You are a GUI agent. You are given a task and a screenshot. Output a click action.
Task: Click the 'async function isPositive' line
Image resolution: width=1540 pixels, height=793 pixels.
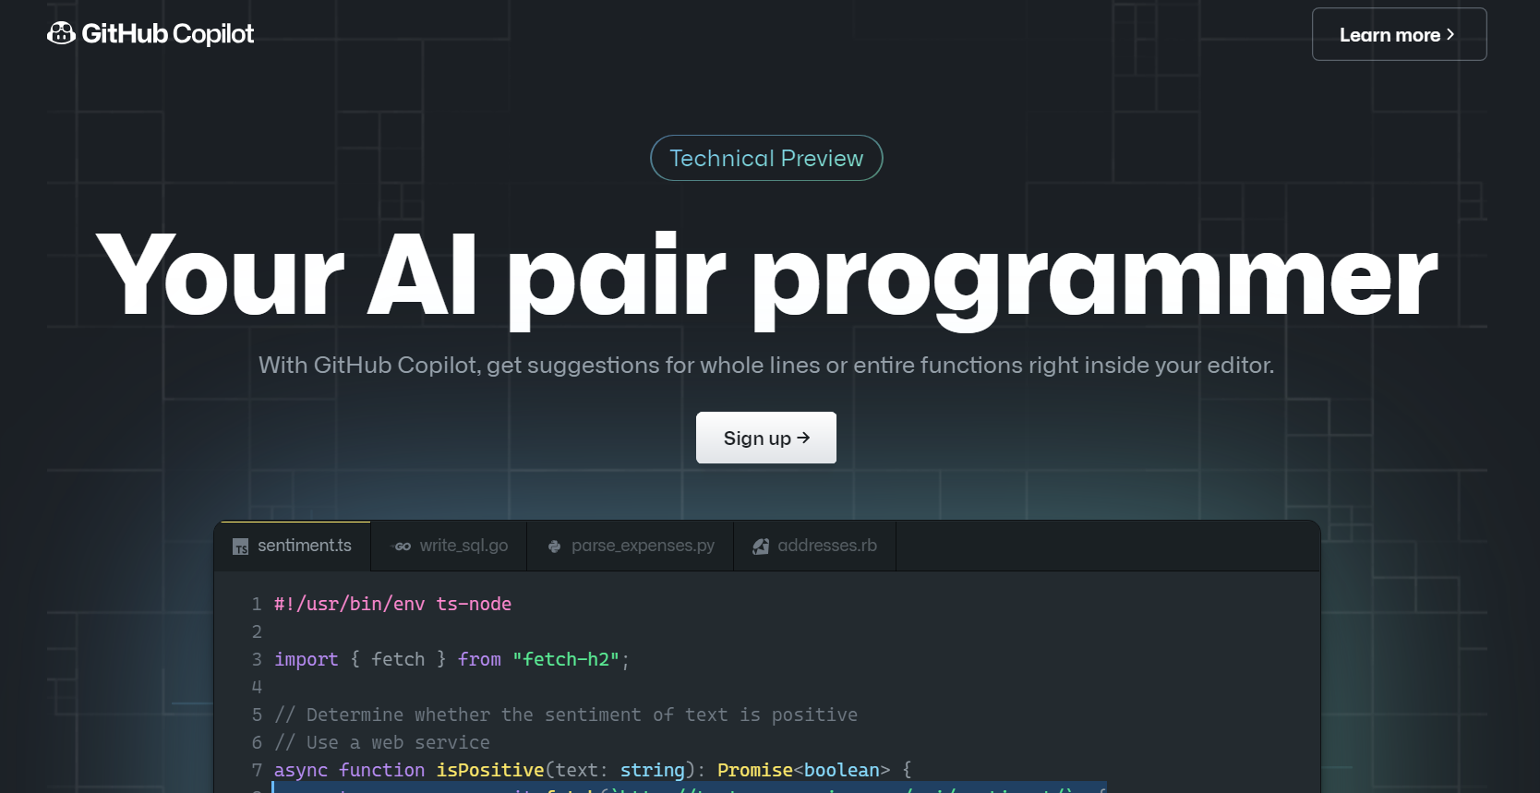(593, 770)
